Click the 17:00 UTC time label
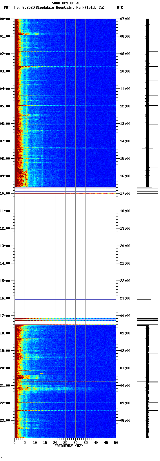The height and width of the screenshot is (461, 160). click(125, 194)
